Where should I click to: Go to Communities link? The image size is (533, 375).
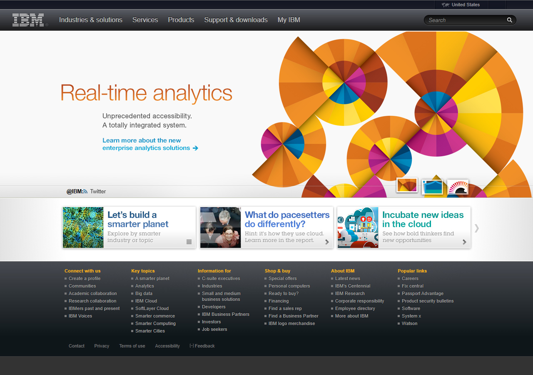click(82, 286)
